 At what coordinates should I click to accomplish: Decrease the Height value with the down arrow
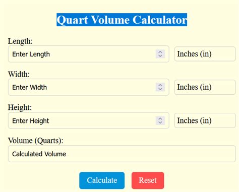(160, 122)
